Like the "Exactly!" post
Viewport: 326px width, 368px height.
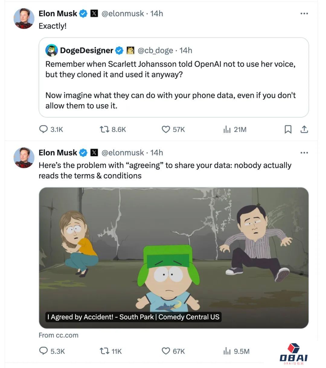(x=166, y=129)
